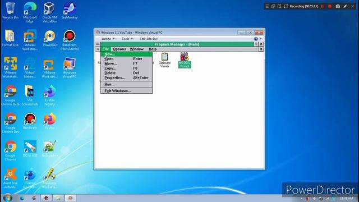The height and width of the screenshot is (202, 359).
Task: Open the Windows Start button
Action: [x=7, y=198]
